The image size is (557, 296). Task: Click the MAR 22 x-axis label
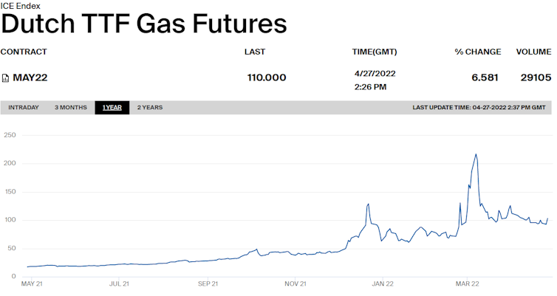point(465,283)
